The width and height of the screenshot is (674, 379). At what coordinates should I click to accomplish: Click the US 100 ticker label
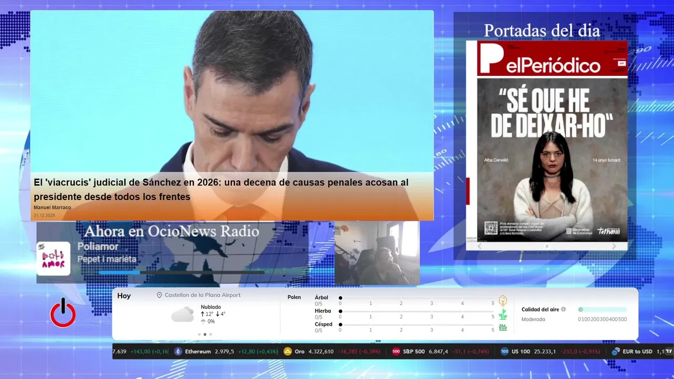tap(521, 352)
